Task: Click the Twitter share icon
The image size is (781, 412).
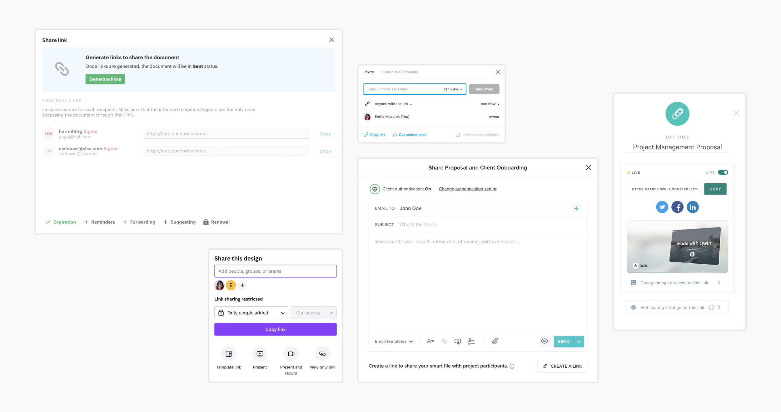Action: (662, 207)
